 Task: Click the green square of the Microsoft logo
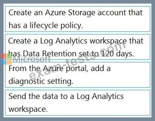(x=9, y=56)
